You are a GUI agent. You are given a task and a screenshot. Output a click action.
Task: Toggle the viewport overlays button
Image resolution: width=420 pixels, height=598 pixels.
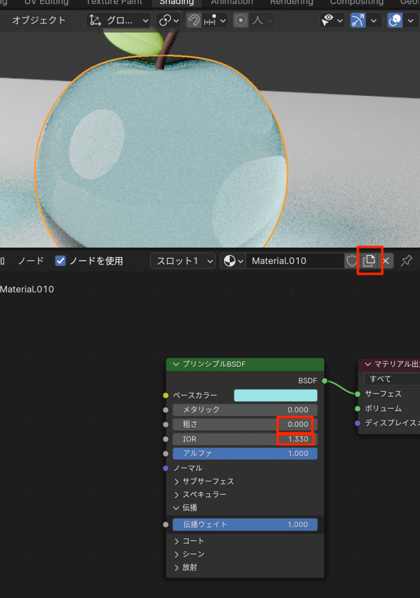[395, 20]
